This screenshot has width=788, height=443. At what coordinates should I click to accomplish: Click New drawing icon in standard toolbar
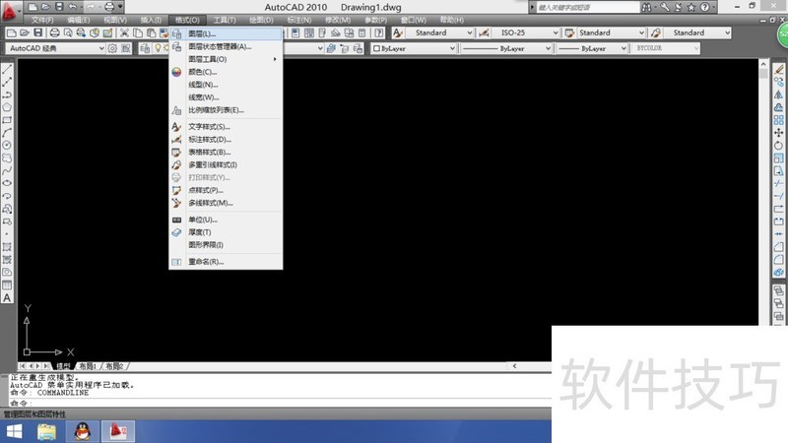12,32
